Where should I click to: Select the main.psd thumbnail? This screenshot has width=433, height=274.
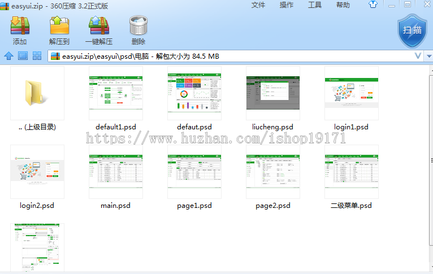click(x=116, y=172)
